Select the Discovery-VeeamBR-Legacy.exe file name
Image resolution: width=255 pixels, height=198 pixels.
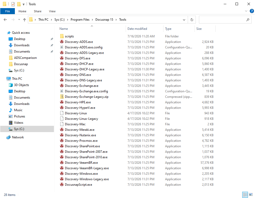87,168
